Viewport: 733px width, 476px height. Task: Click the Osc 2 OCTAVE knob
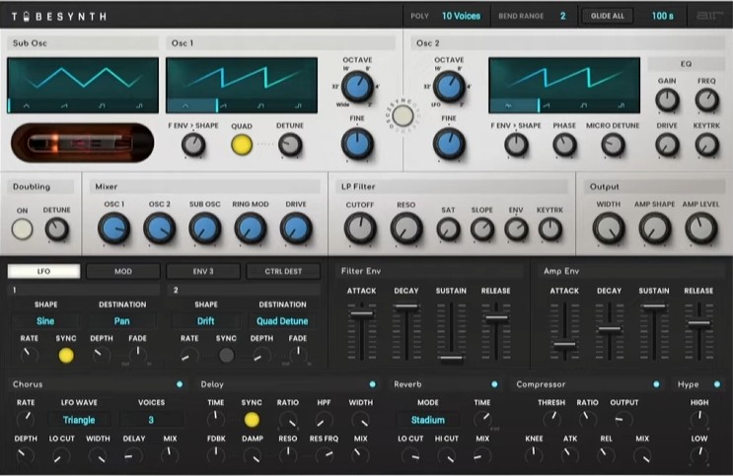[449, 87]
